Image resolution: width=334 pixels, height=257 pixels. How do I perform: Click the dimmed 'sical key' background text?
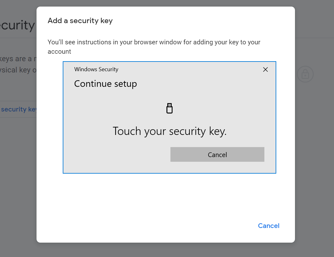[x=18, y=70]
